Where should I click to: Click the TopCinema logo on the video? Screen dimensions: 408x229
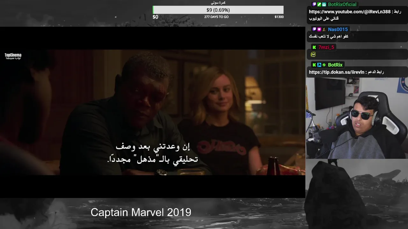coord(13,56)
